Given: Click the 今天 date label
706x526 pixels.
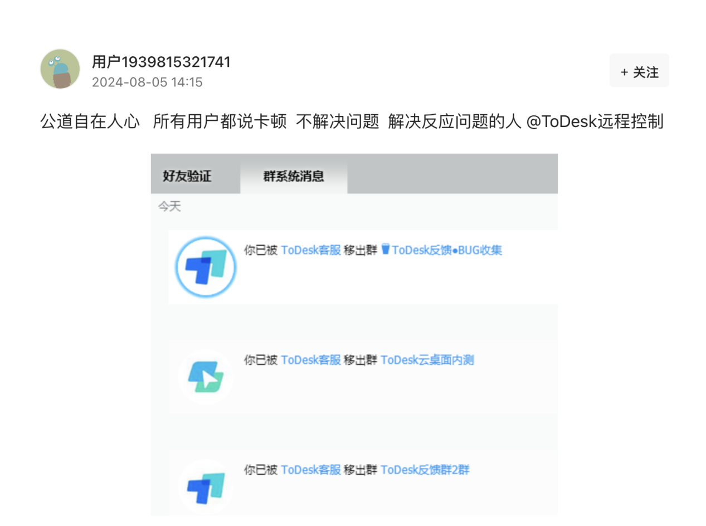Looking at the screenshot, I should pos(169,207).
